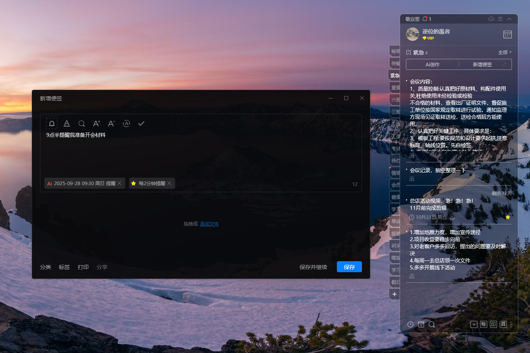Increase font size with A+ icon
The width and height of the screenshot is (530, 353).
click(97, 124)
